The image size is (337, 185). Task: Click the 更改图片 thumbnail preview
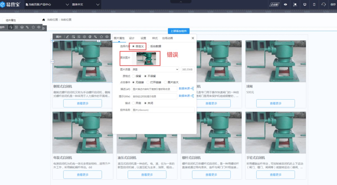point(146,58)
